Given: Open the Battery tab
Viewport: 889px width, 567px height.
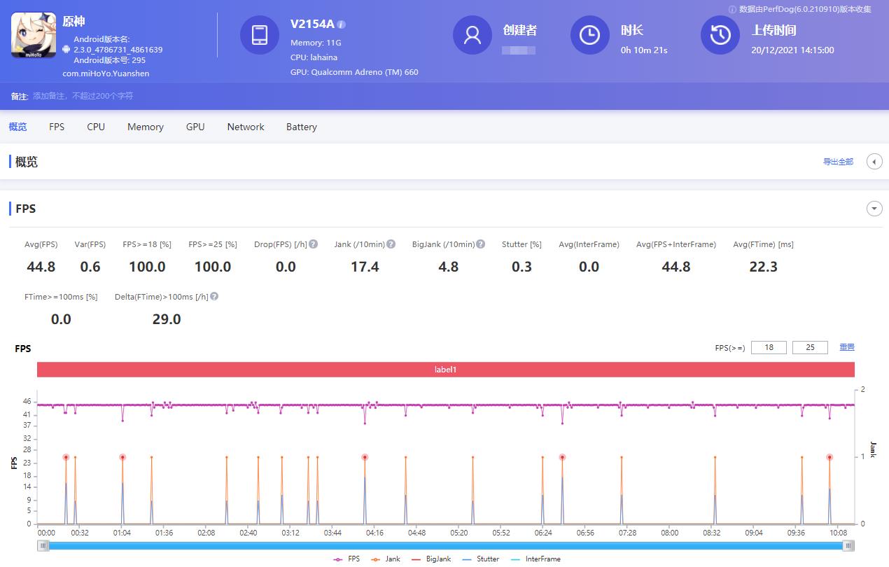Looking at the screenshot, I should point(301,127).
